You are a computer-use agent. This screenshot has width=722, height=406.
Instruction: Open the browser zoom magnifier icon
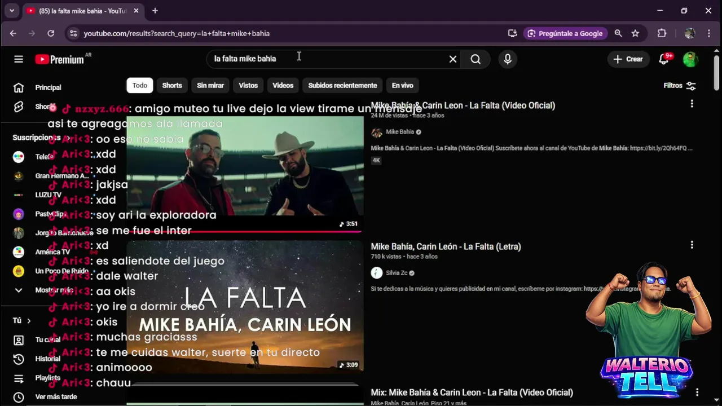(618, 34)
